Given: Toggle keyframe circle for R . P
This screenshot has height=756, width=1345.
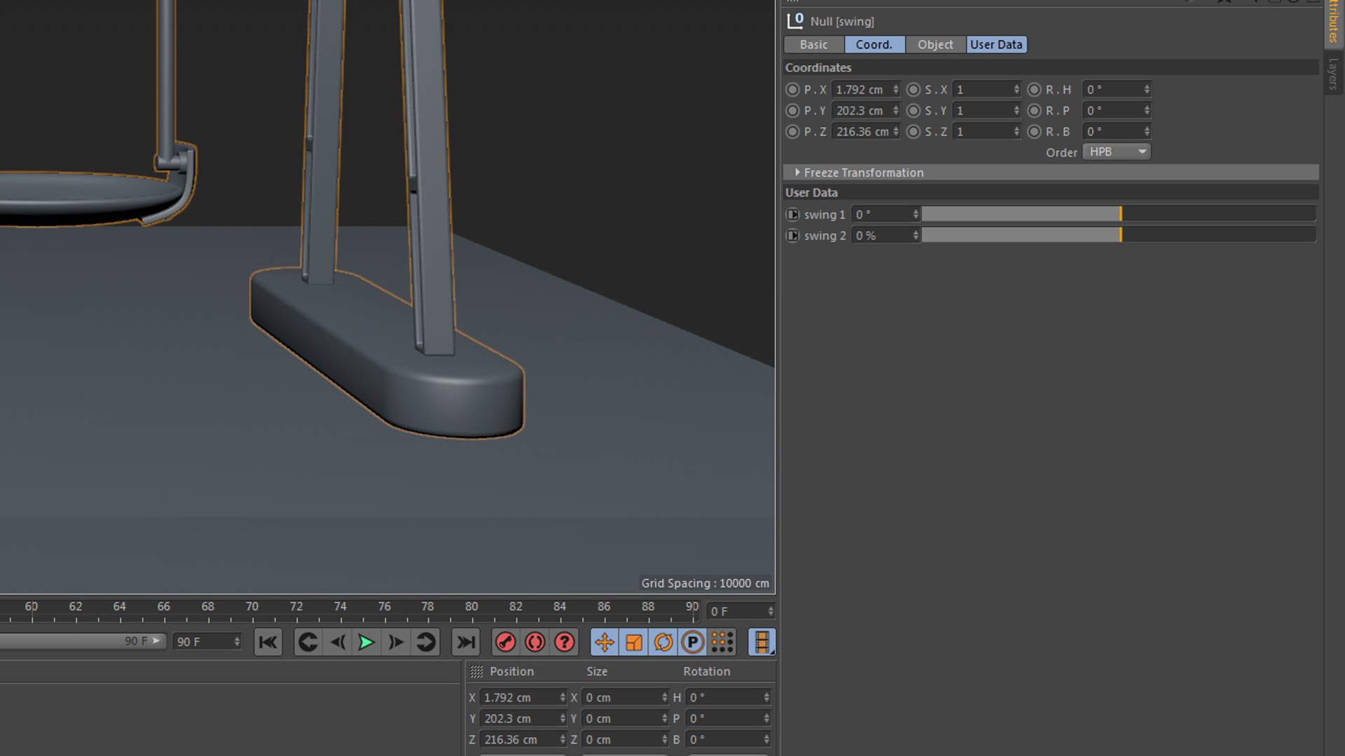Looking at the screenshot, I should (x=1035, y=111).
